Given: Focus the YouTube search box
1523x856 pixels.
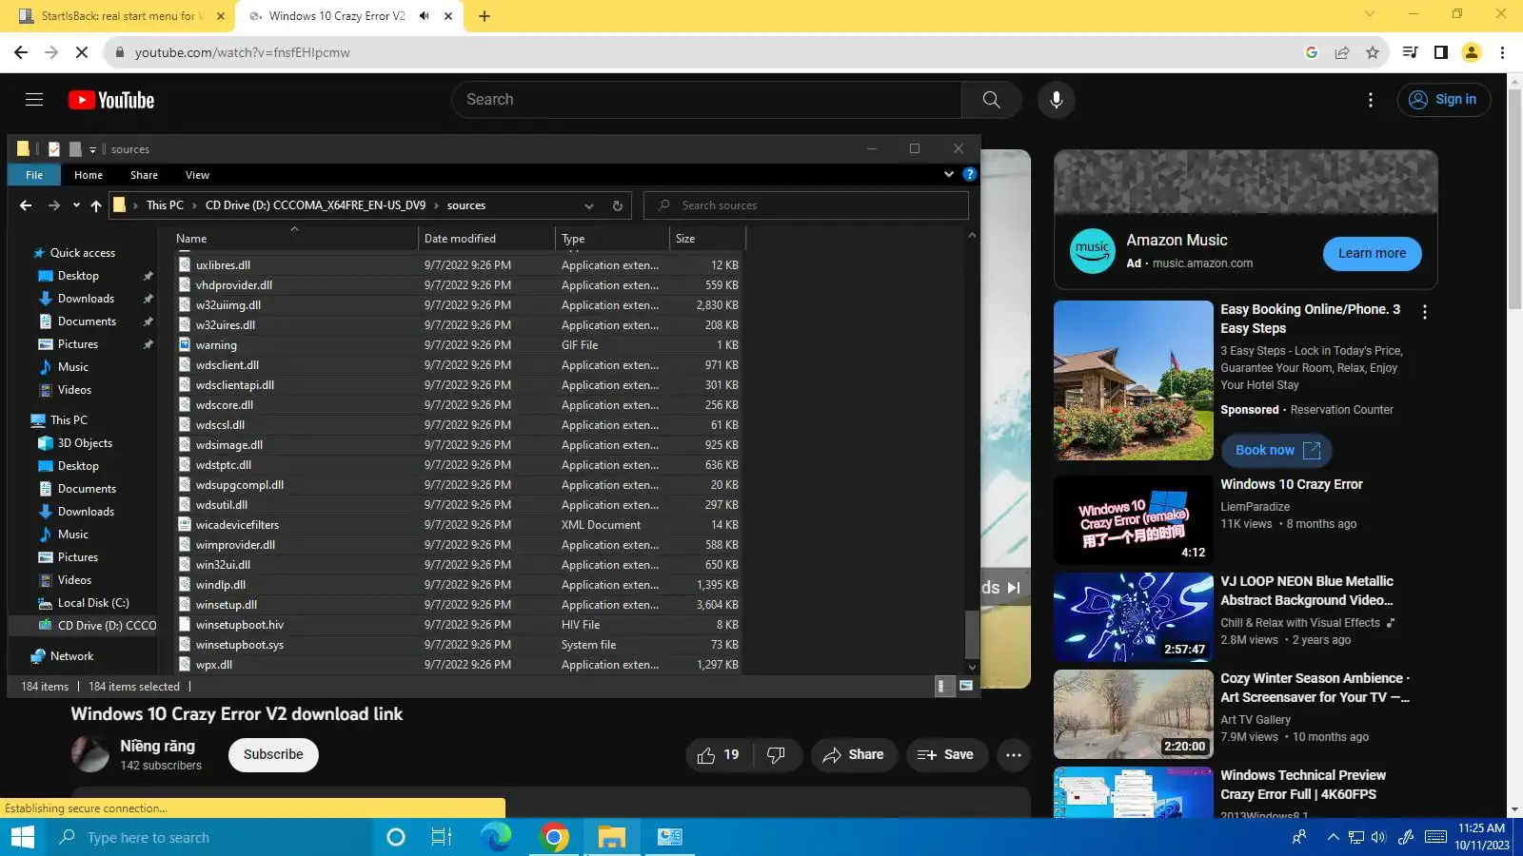Looking at the screenshot, I should click(x=706, y=100).
